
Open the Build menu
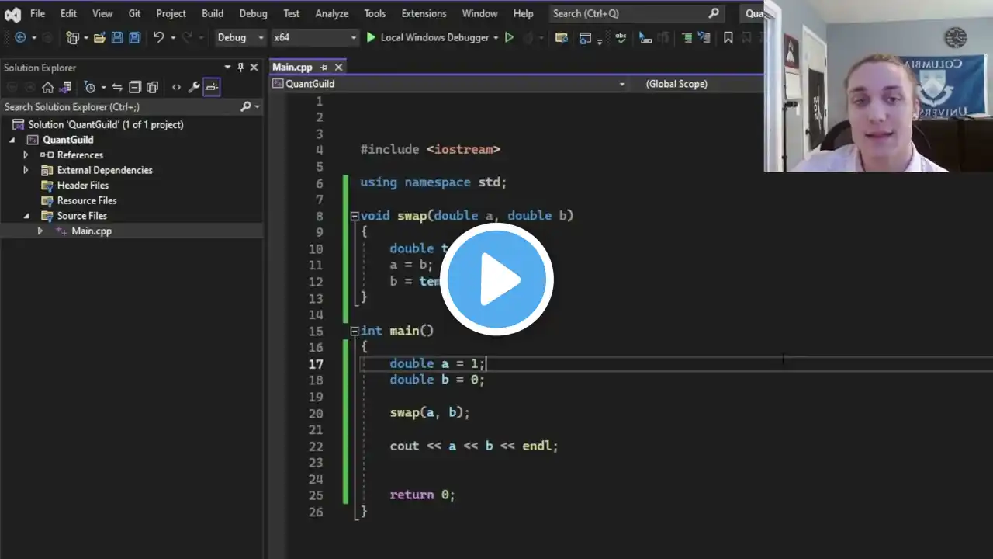click(x=213, y=13)
